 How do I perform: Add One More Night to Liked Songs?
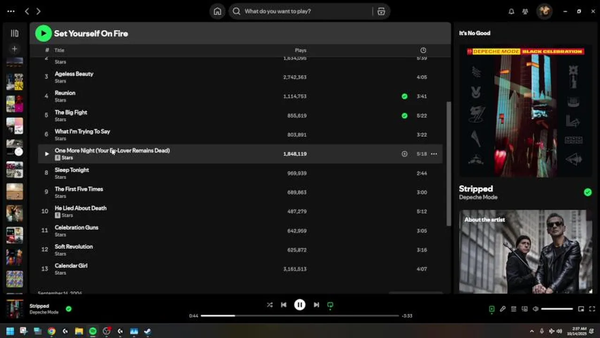point(404,154)
